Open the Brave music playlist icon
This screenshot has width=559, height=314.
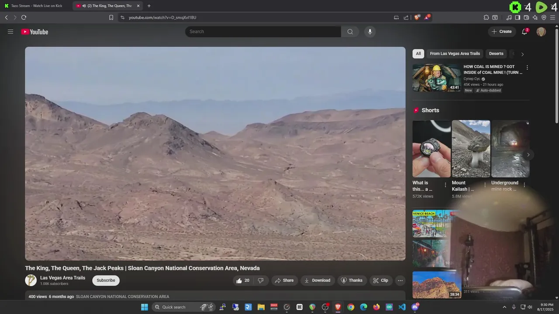[x=509, y=17]
